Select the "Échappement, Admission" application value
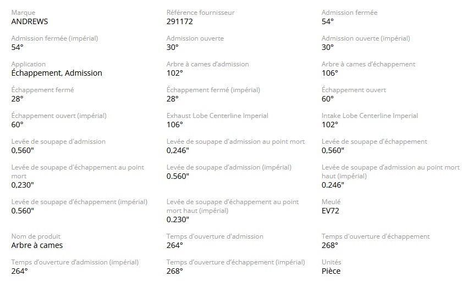 click(x=57, y=73)
